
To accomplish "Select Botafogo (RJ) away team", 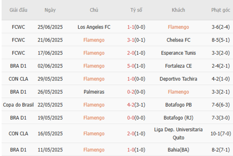I will coord(178,118).
